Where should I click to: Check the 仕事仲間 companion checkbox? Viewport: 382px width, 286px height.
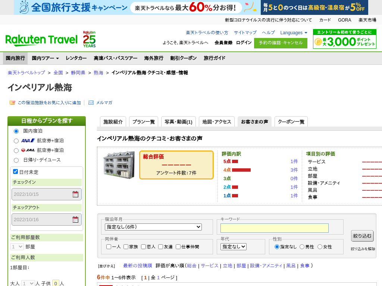click(x=178, y=247)
